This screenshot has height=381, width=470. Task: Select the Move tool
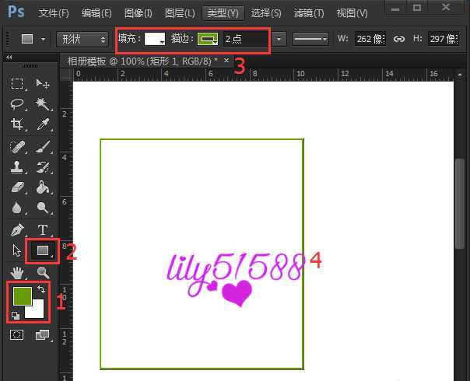(43, 83)
